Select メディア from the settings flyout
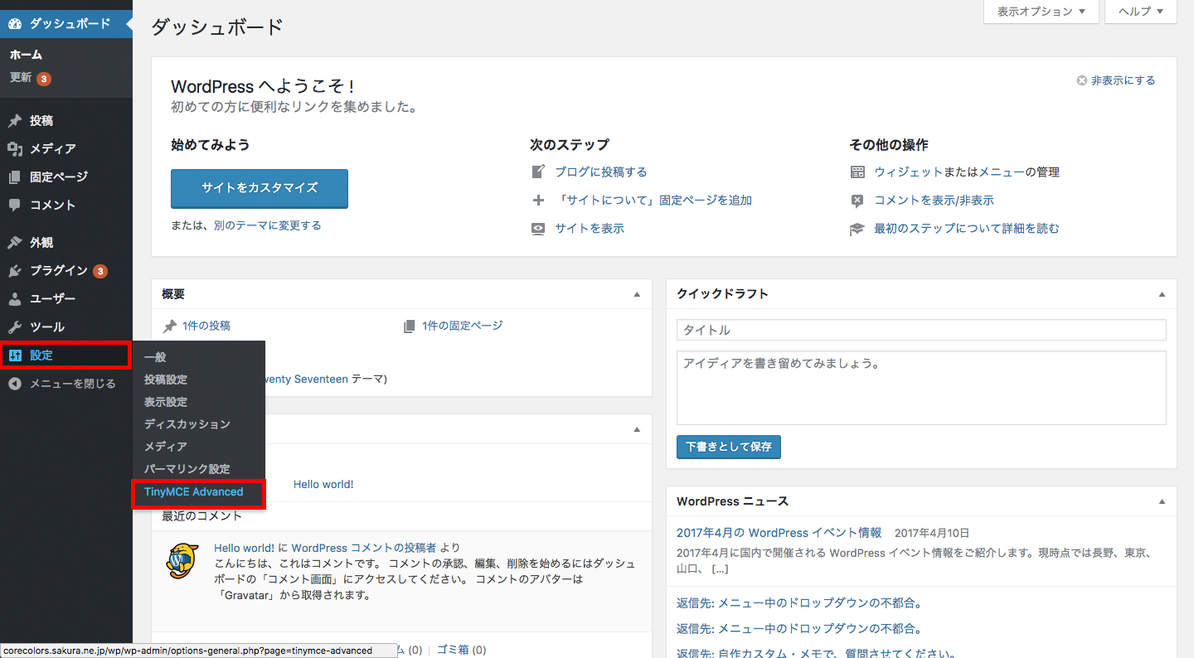The width and height of the screenshot is (1194, 658). coord(166,447)
